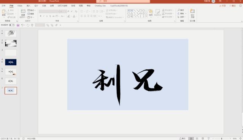Viewport: 243px width, 140px height.
Task: Click the fit slide to window icon
Action: pyautogui.click(x=240, y=138)
